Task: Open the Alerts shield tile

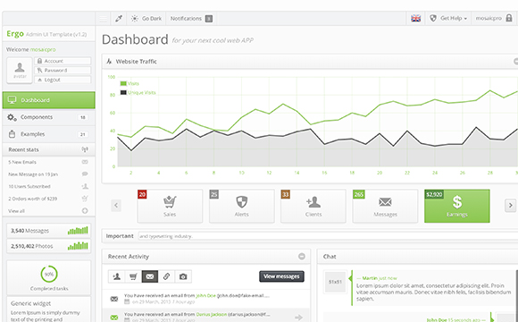Action: tap(241, 206)
